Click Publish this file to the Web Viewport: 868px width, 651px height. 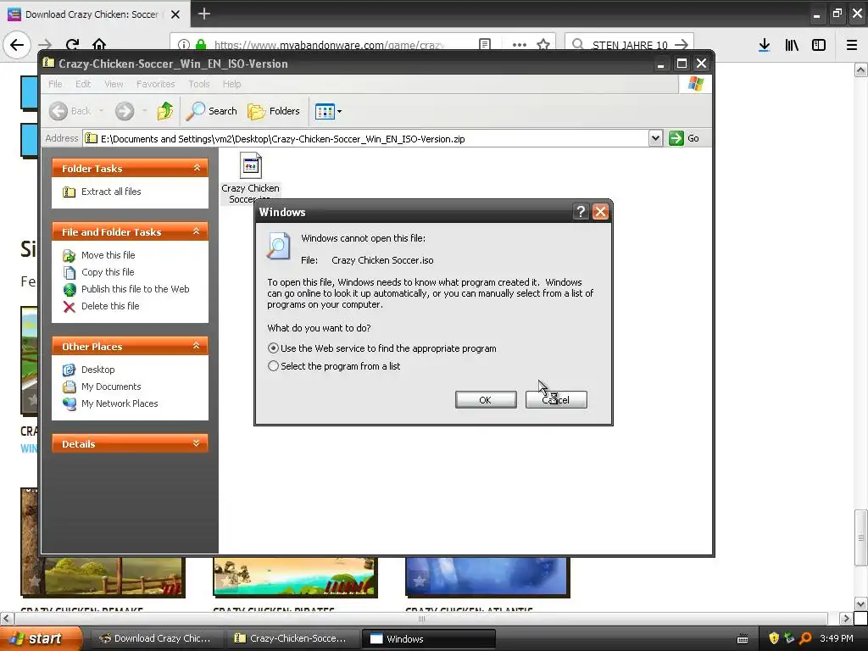point(135,289)
